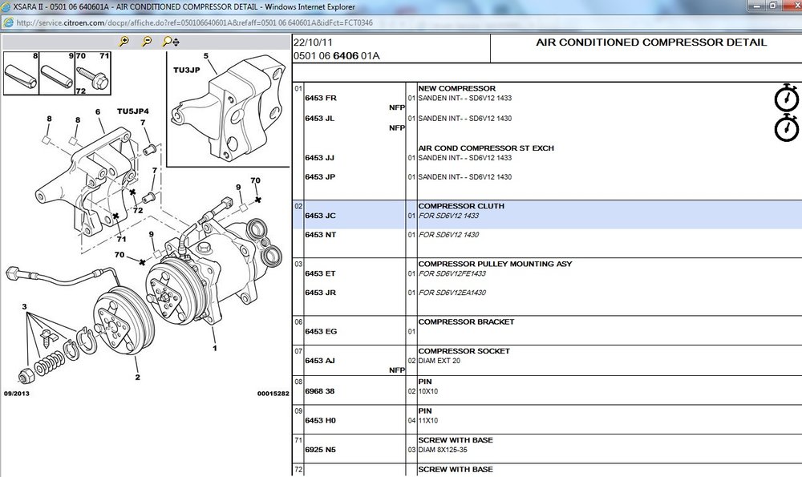Click item number 6 label on diagram
Image resolution: width=802 pixels, height=477 pixels.
click(98, 112)
